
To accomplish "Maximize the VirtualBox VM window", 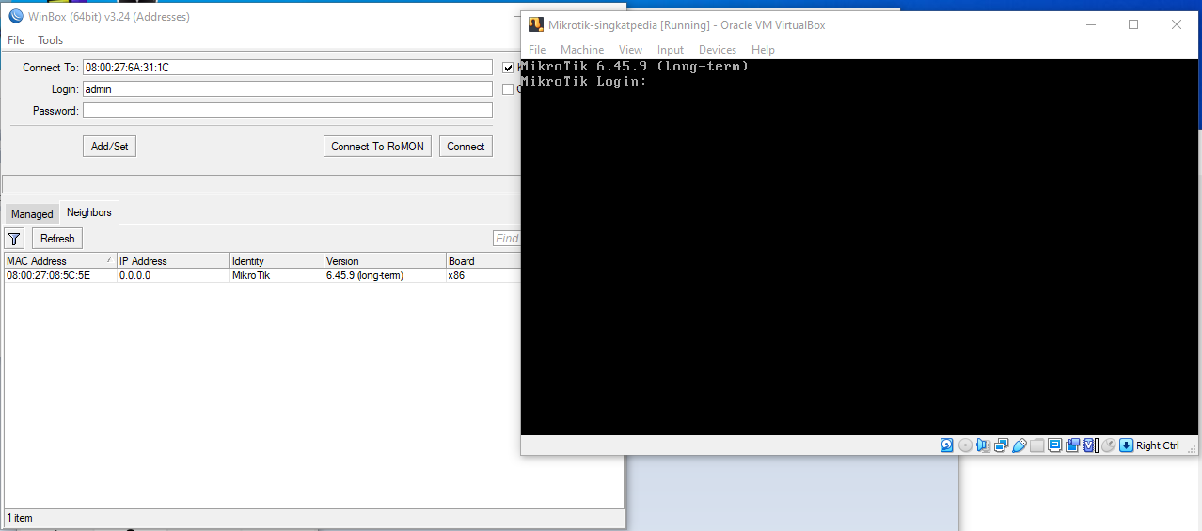I will [1133, 25].
